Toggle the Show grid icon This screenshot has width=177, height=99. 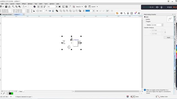pos(67,7)
